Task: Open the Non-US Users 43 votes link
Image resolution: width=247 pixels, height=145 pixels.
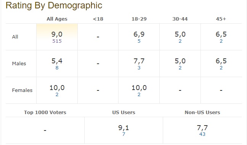Action: coord(202,134)
